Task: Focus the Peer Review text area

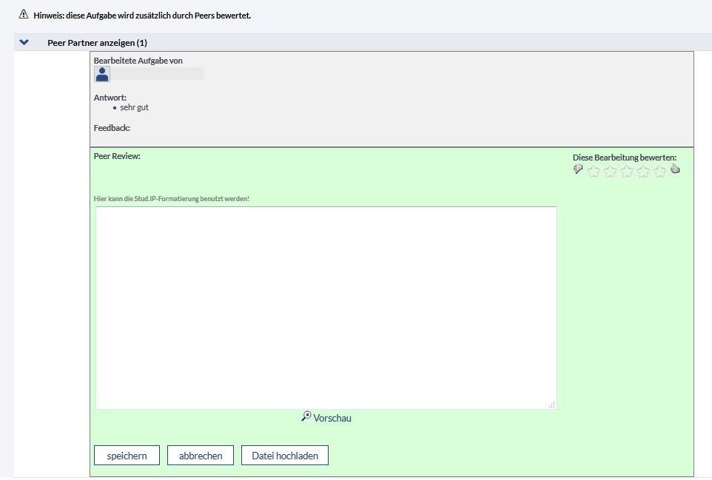Action: tap(326, 307)
